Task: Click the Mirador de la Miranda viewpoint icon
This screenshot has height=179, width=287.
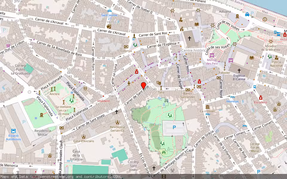Action: click(271, 41)
